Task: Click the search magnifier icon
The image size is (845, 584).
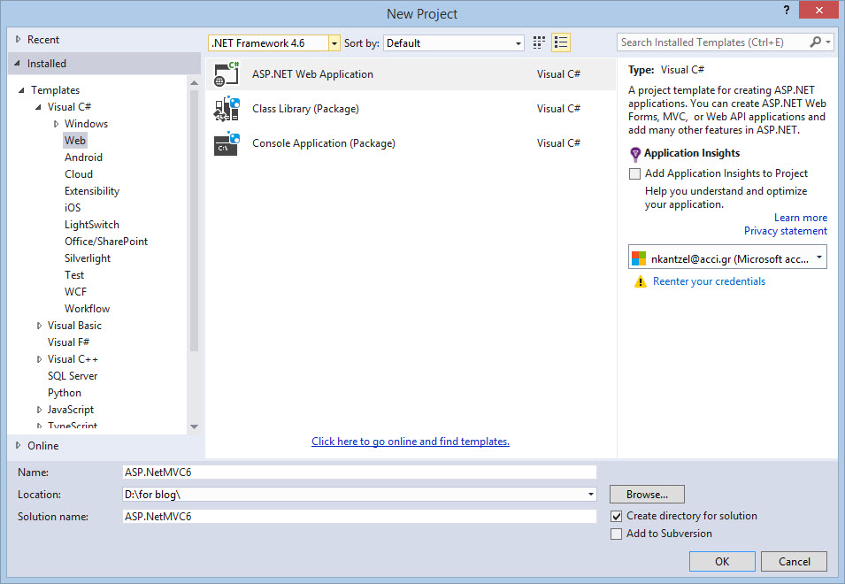Action: 816,42
